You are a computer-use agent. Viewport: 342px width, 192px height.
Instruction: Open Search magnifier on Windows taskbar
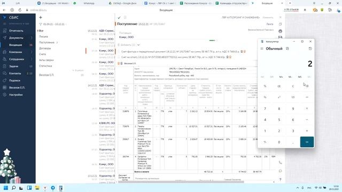point(13,188)
